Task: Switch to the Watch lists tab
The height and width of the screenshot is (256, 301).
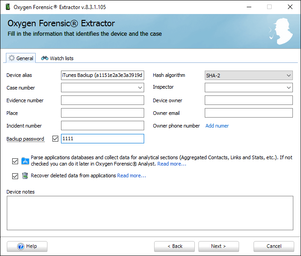Action: 57,58
